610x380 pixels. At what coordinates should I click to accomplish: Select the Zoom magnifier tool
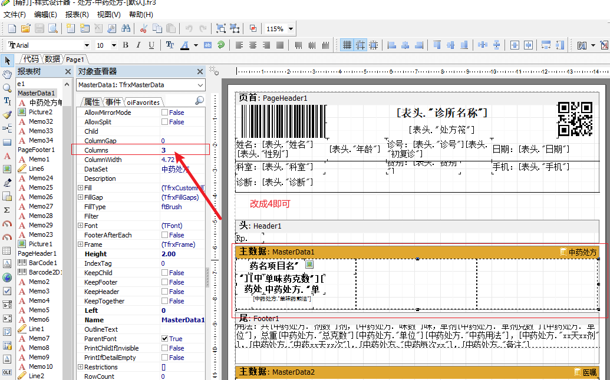pos(7,88)
